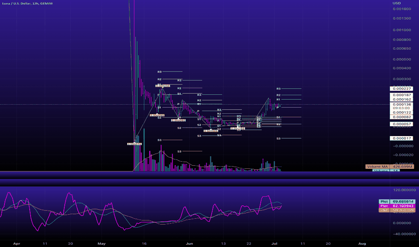
Task: Click the R3 label of latest pivot set
Action: (x=278, y=88)
